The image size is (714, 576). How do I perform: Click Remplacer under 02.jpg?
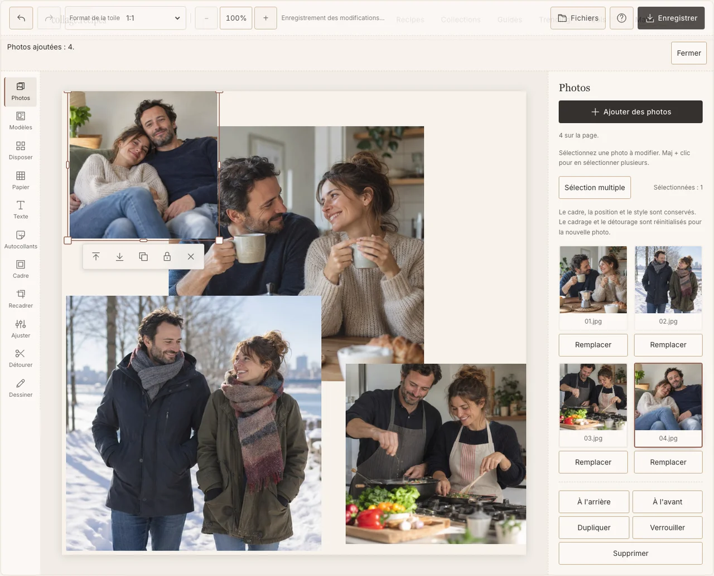[x=668, y=345]
